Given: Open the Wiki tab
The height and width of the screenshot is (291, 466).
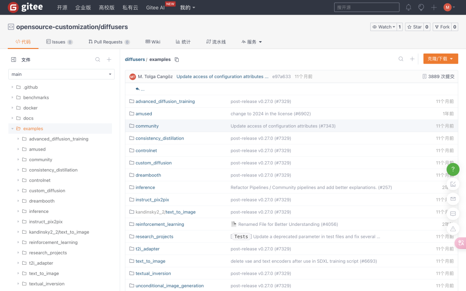Looking at the screenshot, I should 153,42.
